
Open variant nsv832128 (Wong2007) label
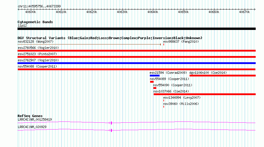[x=36, y=41]
